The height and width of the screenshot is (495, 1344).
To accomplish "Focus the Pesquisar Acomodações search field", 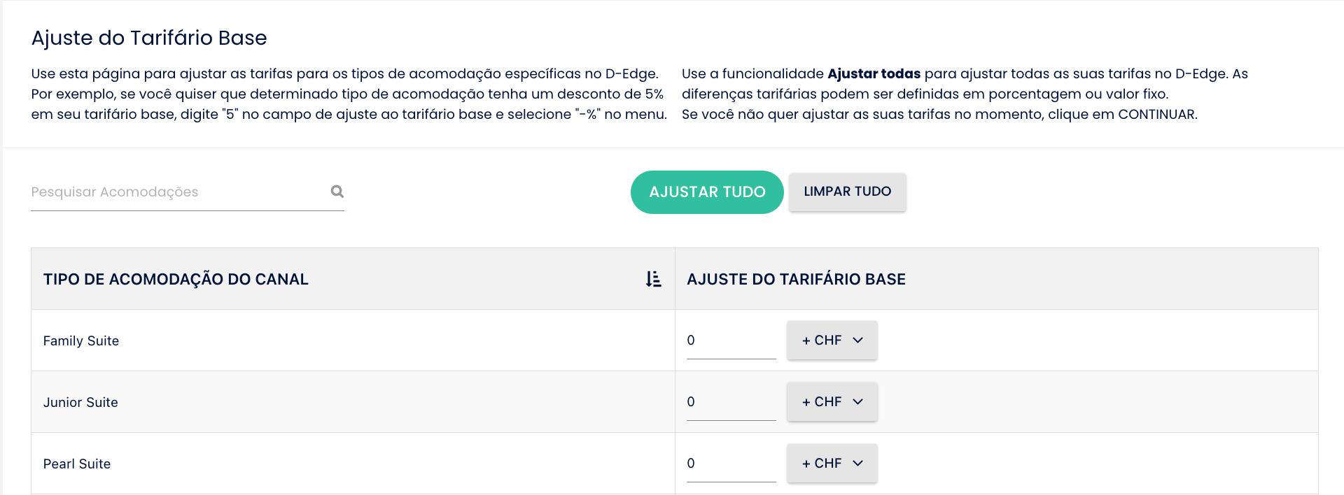I will [x=178, y=192].
